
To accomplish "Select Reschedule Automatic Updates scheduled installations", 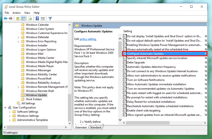I will click(x=160, y=106).
